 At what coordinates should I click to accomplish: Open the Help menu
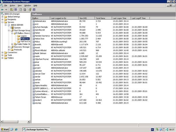click(x=35, y=6)
